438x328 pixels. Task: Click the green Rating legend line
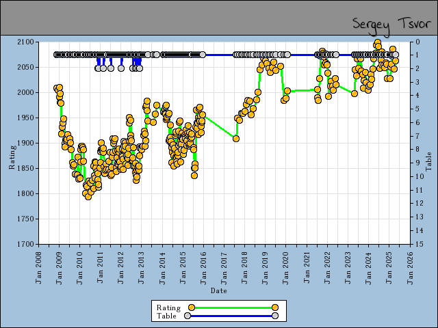[x=233, y=307]
